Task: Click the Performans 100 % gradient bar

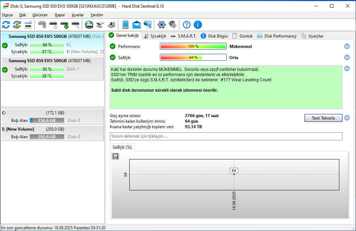Action: coord(193,46)
